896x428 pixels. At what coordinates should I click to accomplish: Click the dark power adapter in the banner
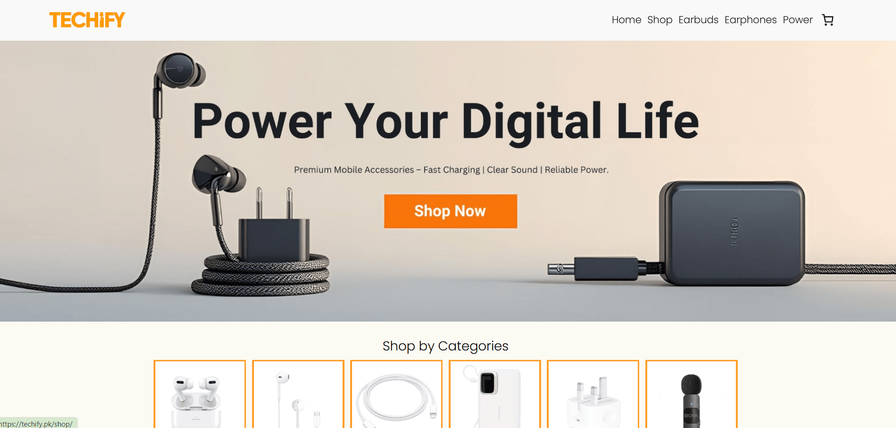pyautogui.click(x=732, y=234)
